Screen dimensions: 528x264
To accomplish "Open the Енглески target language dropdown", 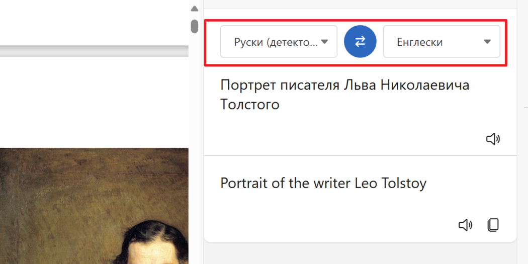I will click(442, 41).
